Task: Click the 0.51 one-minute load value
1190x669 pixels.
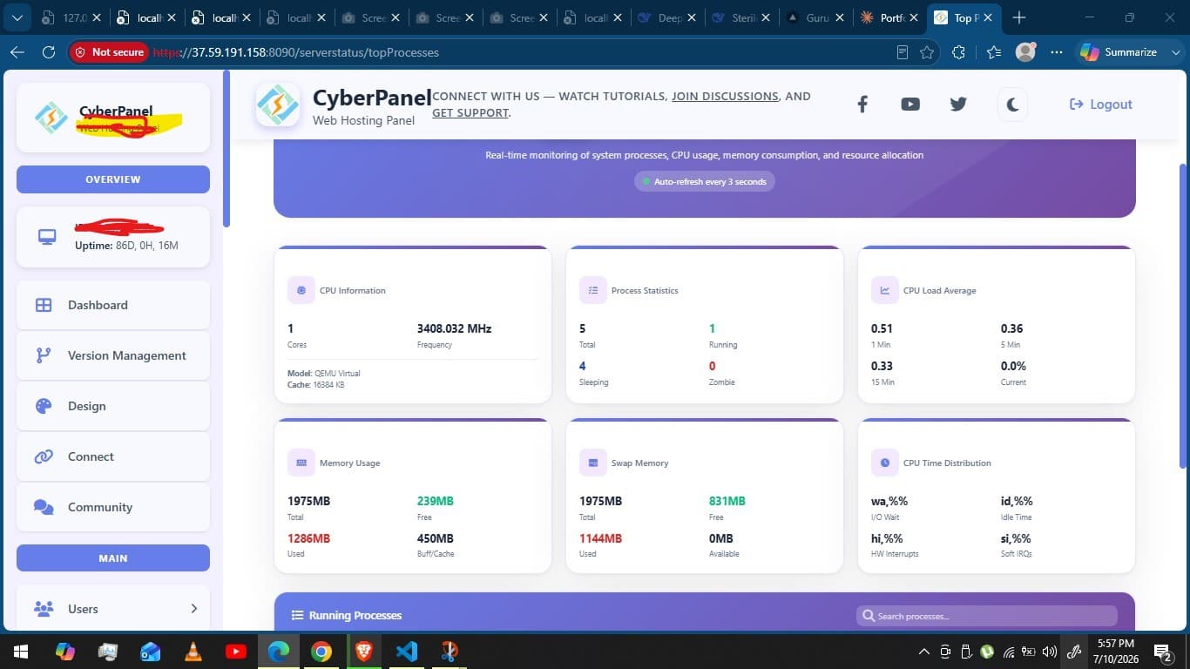Action: tap(882, 328)
